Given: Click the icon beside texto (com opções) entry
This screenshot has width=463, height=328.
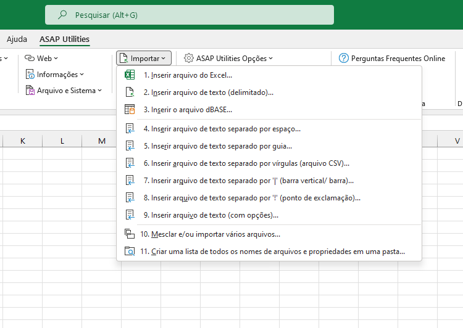Looking at the screenshot, I should (x=130, y=215).
